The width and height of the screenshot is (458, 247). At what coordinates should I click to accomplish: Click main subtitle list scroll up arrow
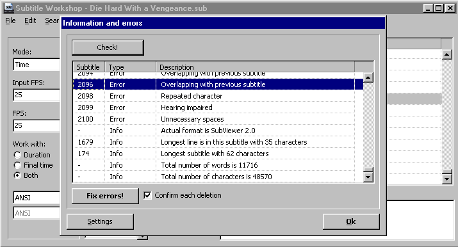click(x=447, y=54)
